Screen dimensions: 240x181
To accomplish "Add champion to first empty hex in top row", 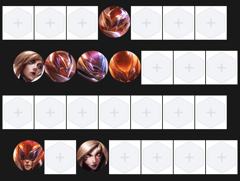I will (x=18, y=23).
